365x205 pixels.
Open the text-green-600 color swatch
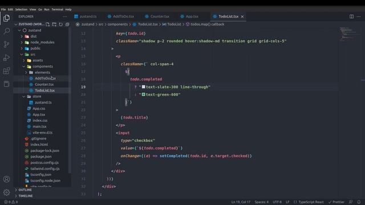point(143,95)
